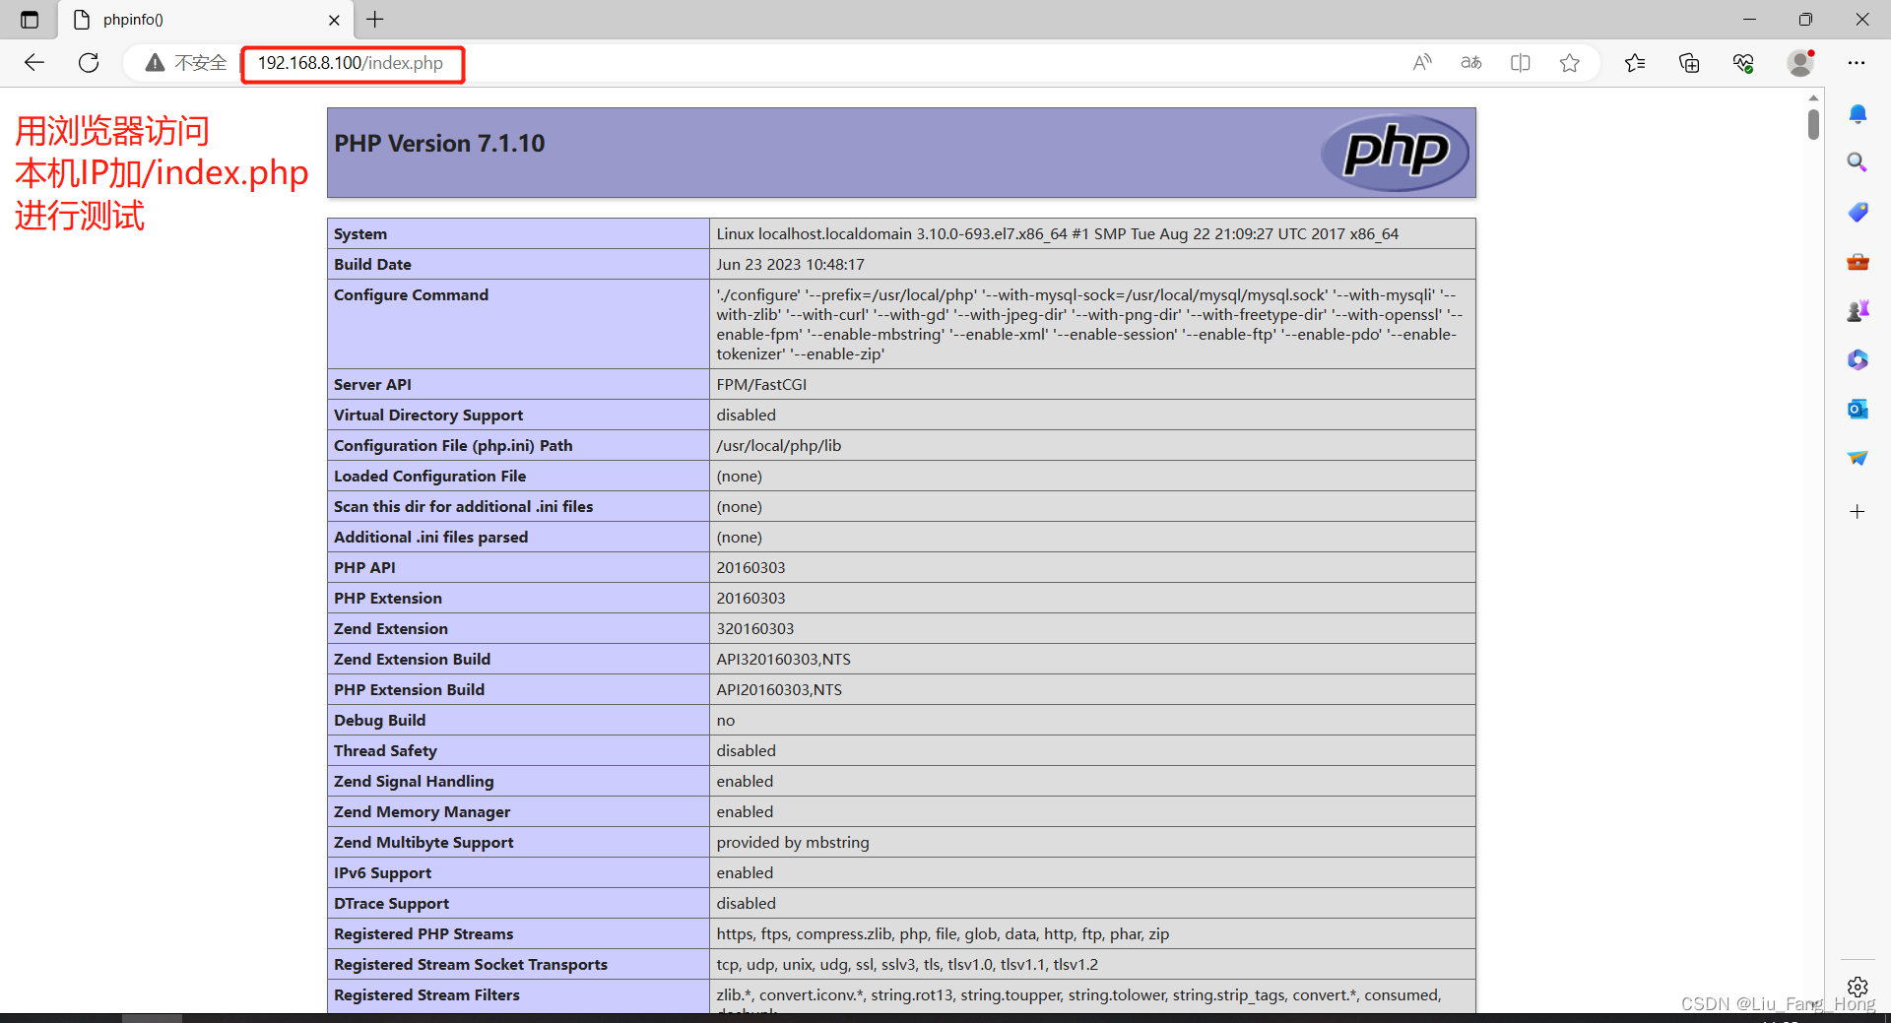Open the Read aloud tool

point(1422,63)
